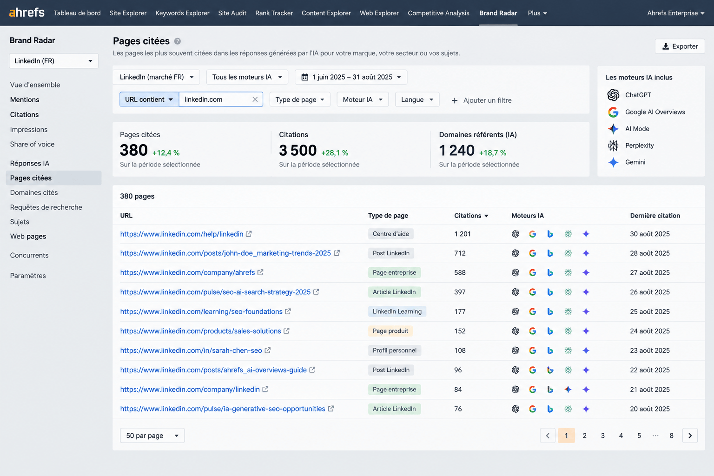The width and height of the screenshot is (714, 476).
Task: Open the URL contient condition dropdown
Action: [149, 99]
